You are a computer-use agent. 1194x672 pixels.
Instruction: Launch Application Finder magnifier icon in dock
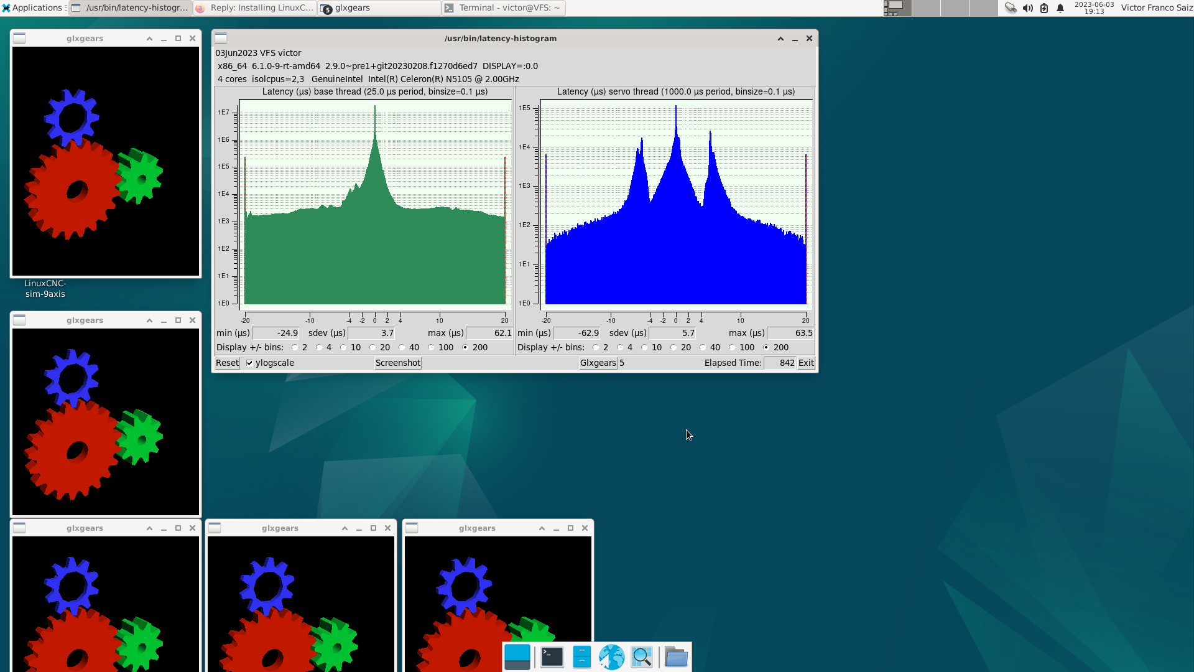642,657
